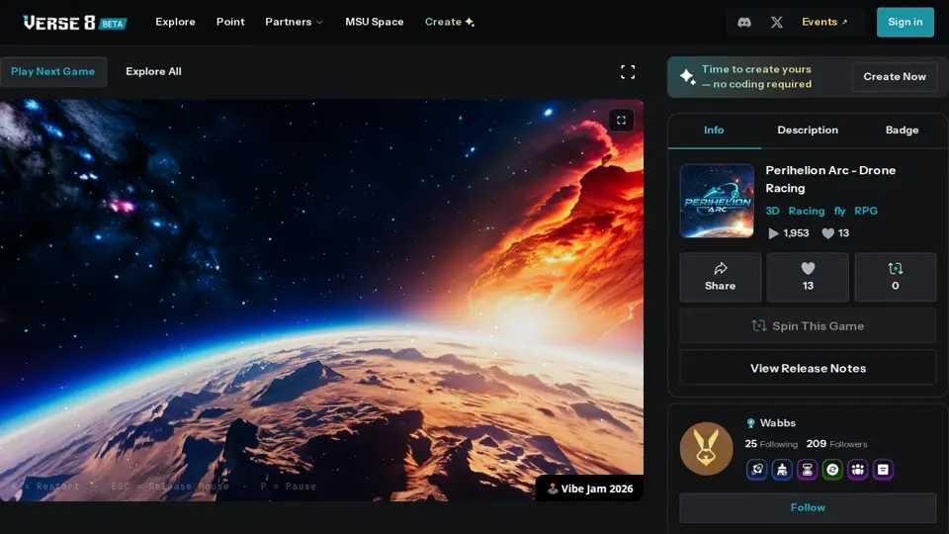The width and height of the screenshot is (949, 534).
Task: Click the Verse 8 Beta logo
Action: point(74,23)
